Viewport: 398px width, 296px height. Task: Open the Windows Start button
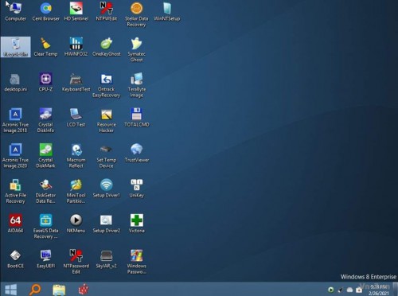(11, 290)
